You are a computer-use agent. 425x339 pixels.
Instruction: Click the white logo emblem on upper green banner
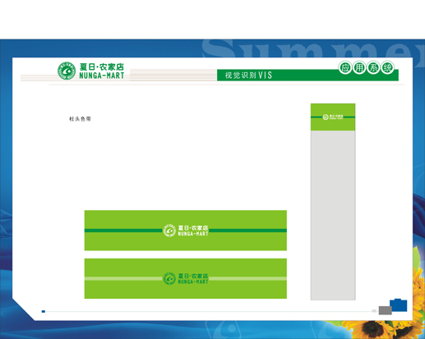[169, 231]
